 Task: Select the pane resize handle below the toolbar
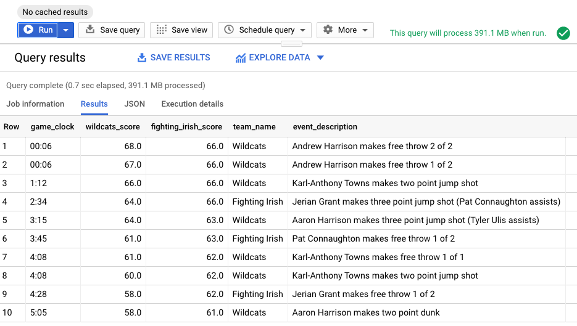click(291, 44)
